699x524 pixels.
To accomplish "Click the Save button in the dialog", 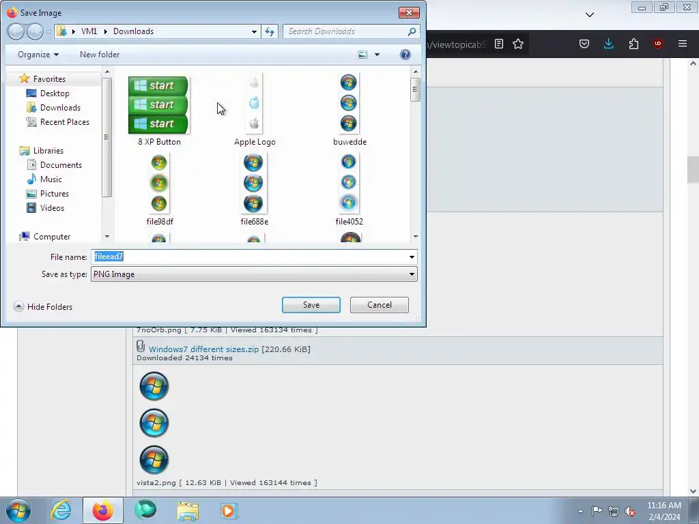I will tap(311, 305).
